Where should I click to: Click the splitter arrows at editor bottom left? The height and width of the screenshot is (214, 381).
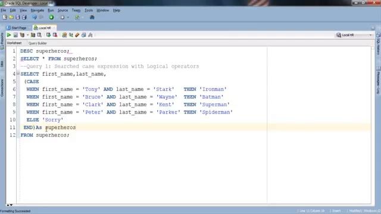tap(10, 205)
